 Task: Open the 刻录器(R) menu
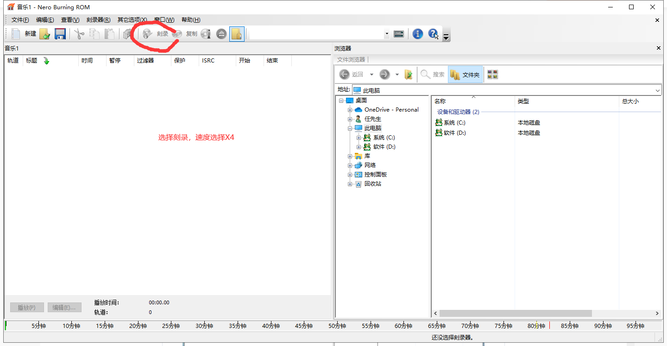click(99, 20)
